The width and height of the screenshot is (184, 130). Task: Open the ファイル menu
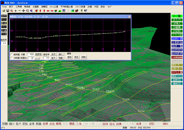point(4,7)
